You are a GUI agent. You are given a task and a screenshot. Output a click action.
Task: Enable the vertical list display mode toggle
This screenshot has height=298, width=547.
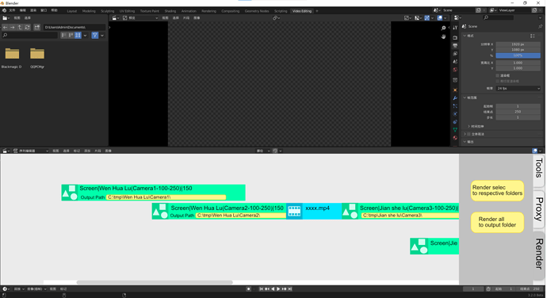(x=64, y=35)
